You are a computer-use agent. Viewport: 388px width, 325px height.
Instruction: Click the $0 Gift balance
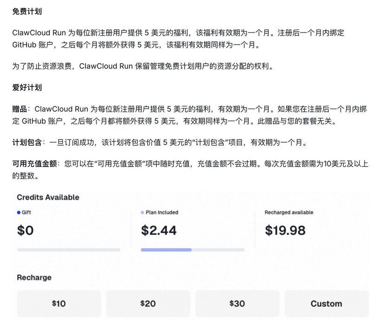pyautogui.click(x=26, y=230)
